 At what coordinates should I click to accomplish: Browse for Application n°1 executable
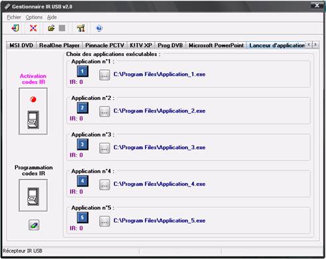pyautogui.click(x=104, y=75)
